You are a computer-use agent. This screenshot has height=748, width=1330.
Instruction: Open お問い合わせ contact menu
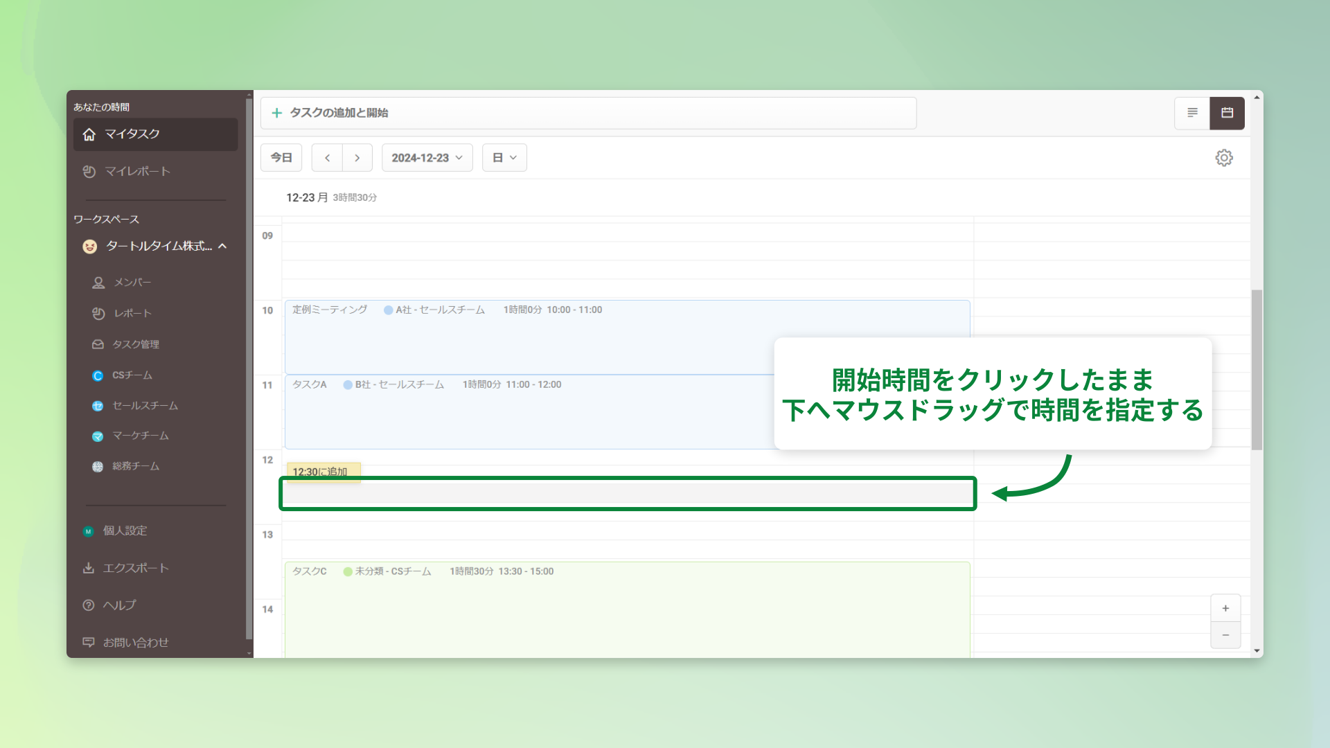click(x=135, y=642)
